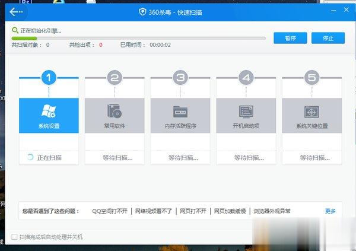Select the 常用软件 disc box icon
356x251 pixels.
[114, 111]
